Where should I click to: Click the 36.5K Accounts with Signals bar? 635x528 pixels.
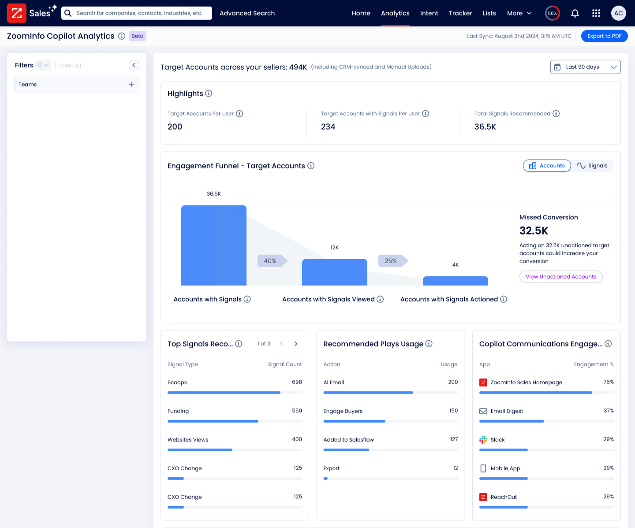214,245
